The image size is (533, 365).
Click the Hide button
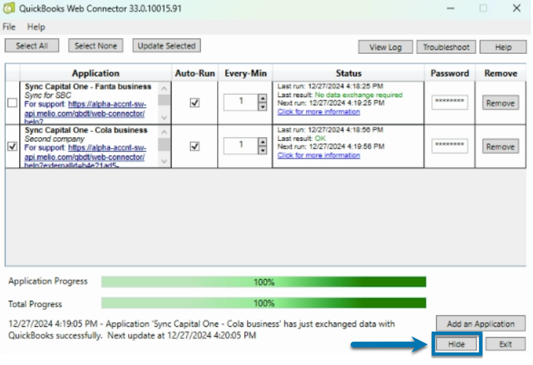(456, 345)
